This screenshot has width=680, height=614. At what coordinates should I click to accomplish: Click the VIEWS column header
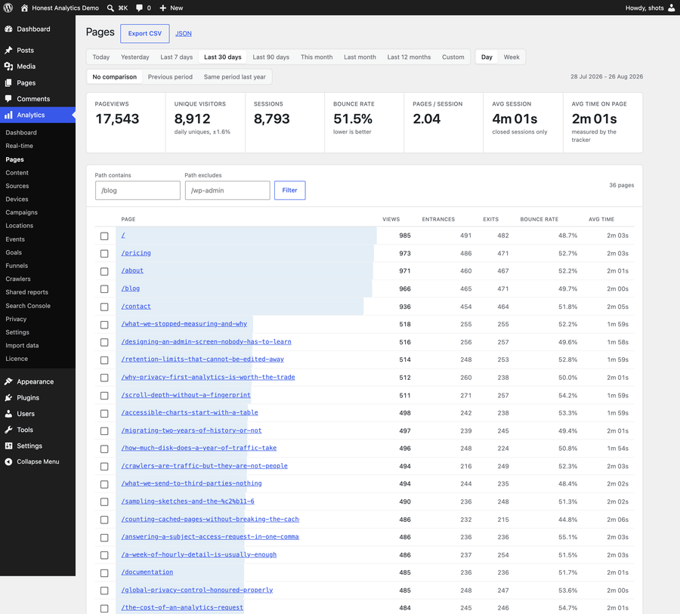click(391, 220)
